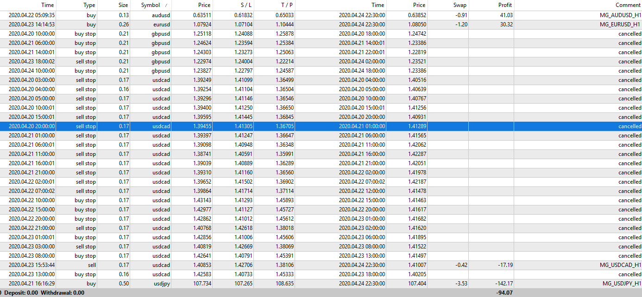642x297 pixels.
Task: Sort by the Symbol column header
Action: point(151,5)
